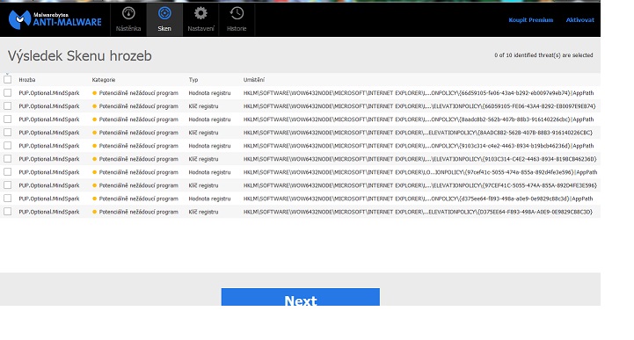Click the Koupit Premium link
The image size is (634, 340).
pos(530,20)
